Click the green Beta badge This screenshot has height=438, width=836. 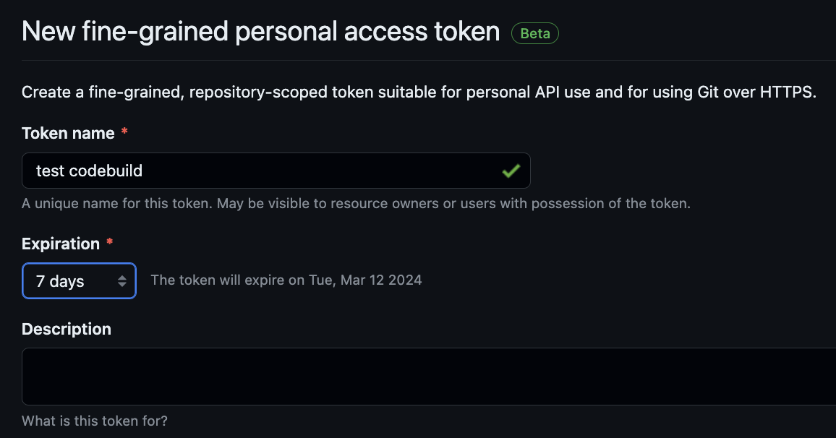click(534, 33)
